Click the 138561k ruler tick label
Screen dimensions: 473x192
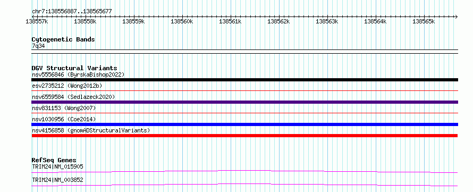coord(230,21)
